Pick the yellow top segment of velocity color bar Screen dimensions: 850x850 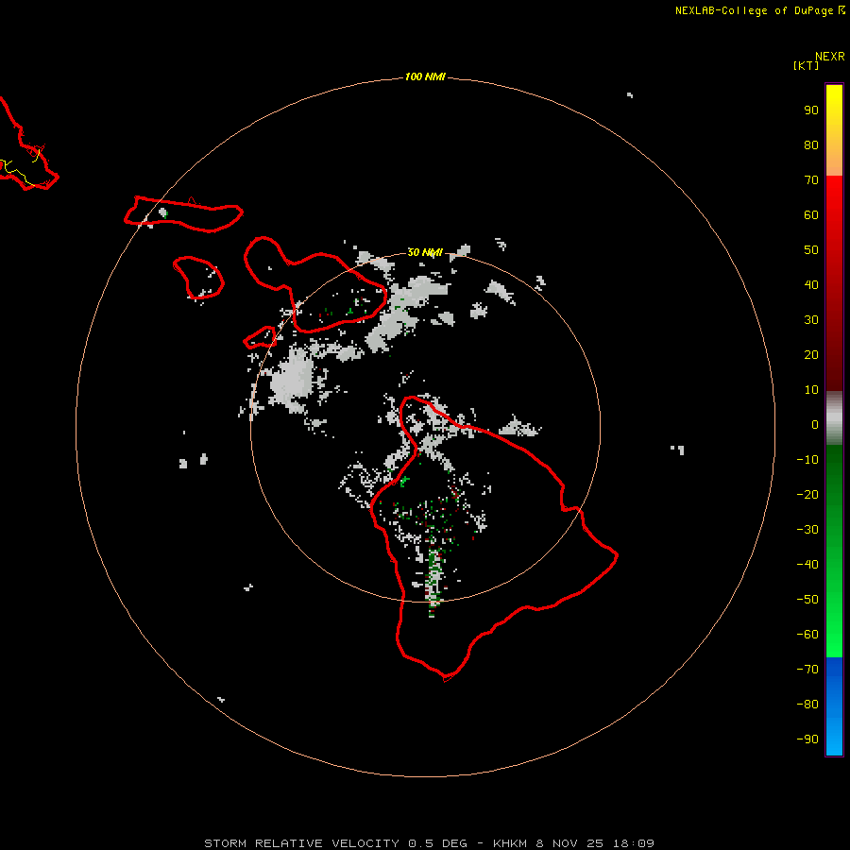point(834,130)
